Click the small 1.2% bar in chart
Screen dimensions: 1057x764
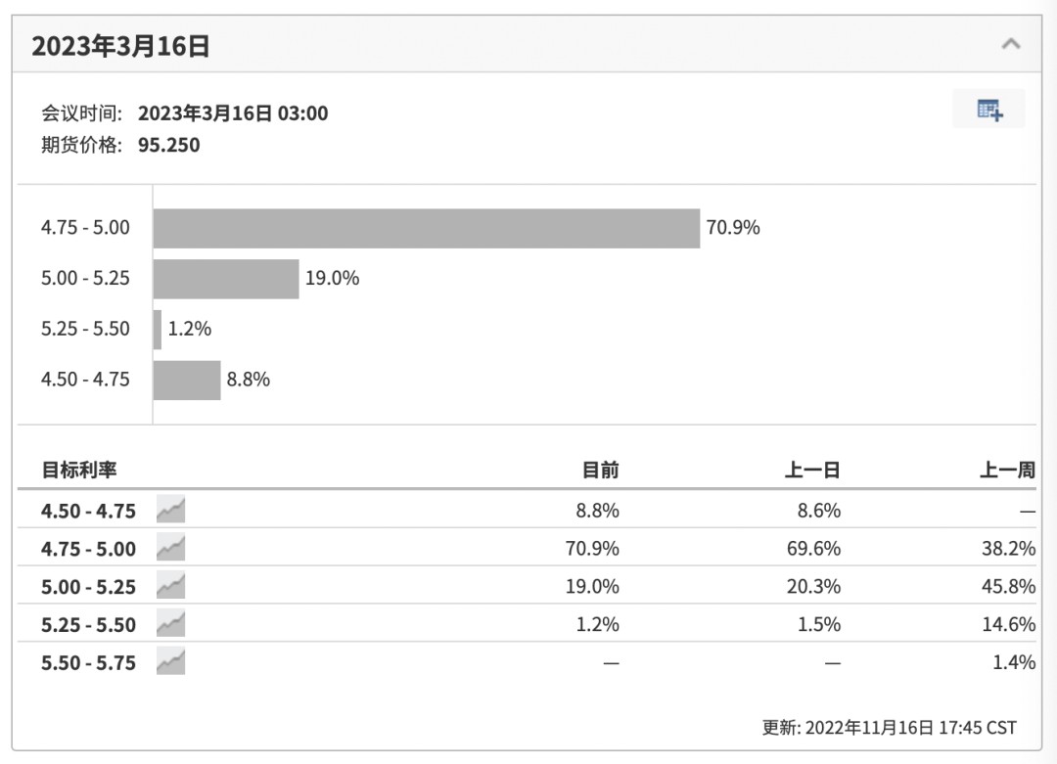tap(158, 330)
